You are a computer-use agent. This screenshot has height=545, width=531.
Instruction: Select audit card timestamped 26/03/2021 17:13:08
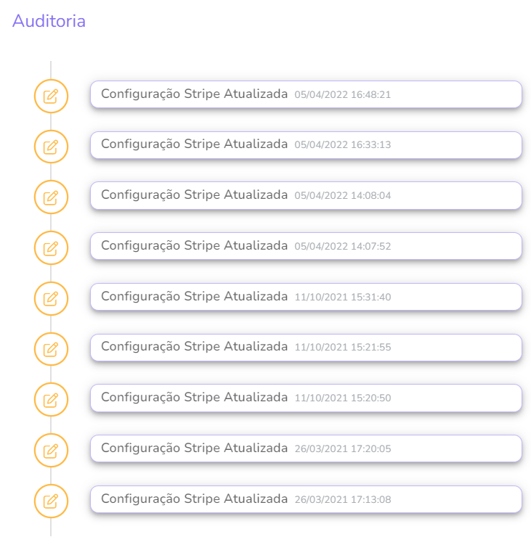[x=306, y=499]
